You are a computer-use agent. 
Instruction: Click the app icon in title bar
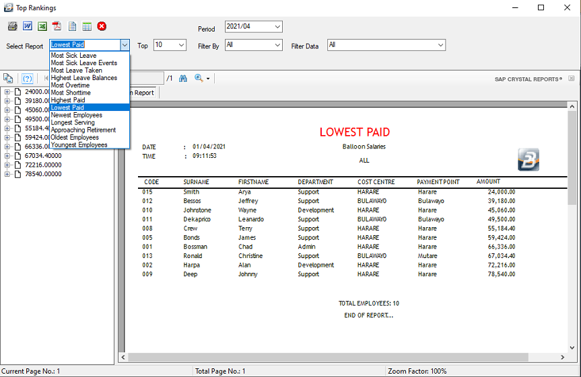(x=8, y=7)
